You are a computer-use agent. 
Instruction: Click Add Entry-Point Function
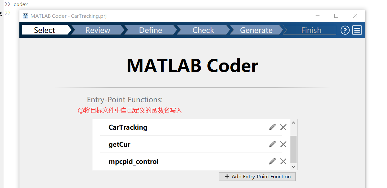click(x=257, y=176)
